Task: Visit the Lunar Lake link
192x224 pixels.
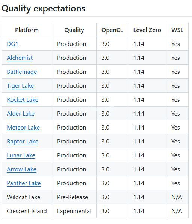Action: click(x=21, y=155)
